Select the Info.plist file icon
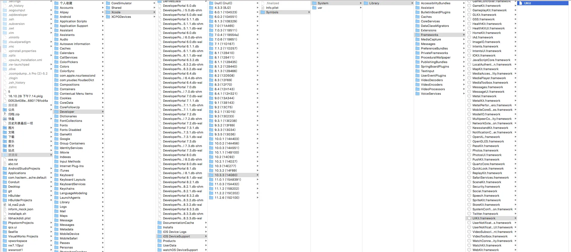Image resolution: width=571 pixels, height=252 pixels. point(263,8)
